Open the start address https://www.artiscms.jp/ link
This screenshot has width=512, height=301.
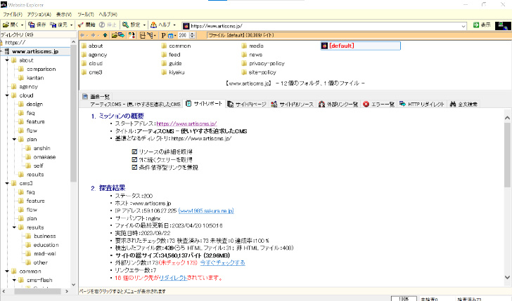click(186, 123)
